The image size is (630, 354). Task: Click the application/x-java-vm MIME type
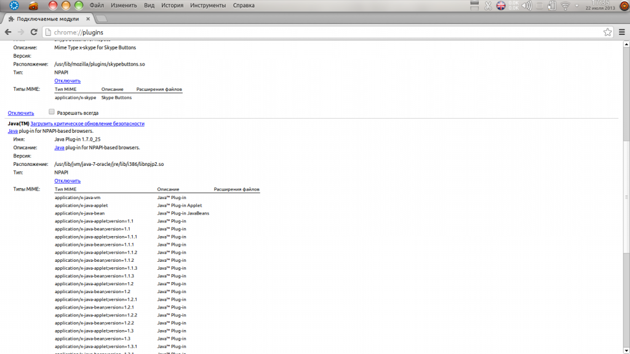point(78,197)
